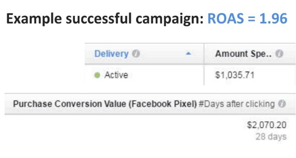
Task: Click the green Active status dot
Action: (97, 75)
